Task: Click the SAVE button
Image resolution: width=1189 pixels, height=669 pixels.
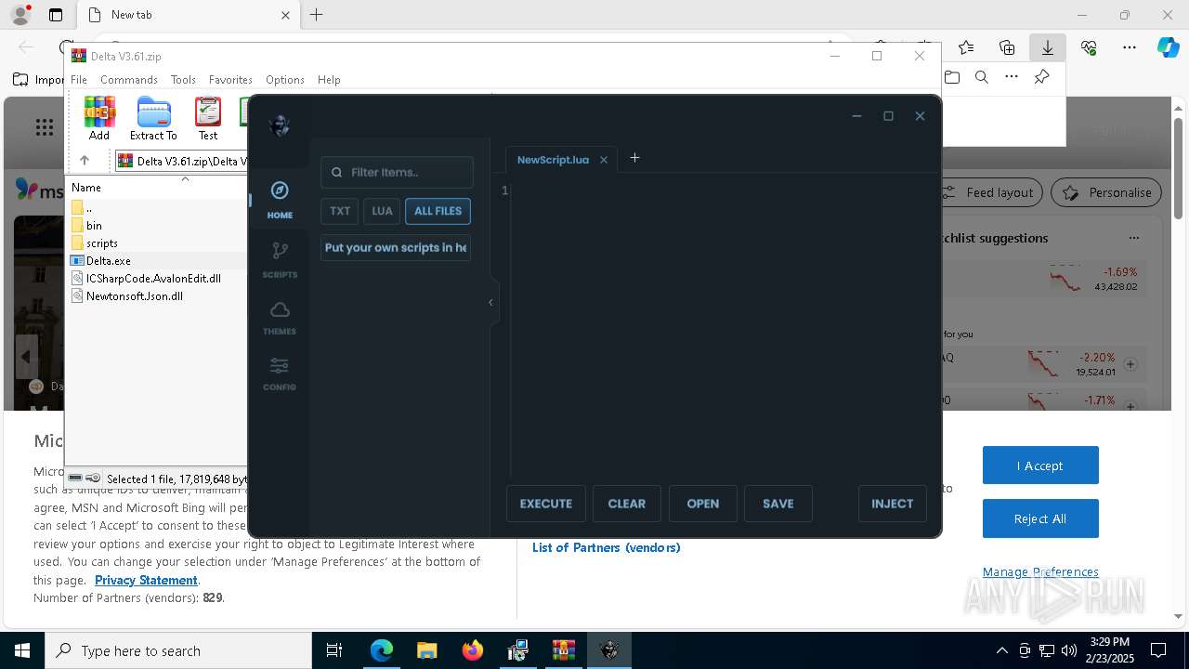Action: (778, 504)
